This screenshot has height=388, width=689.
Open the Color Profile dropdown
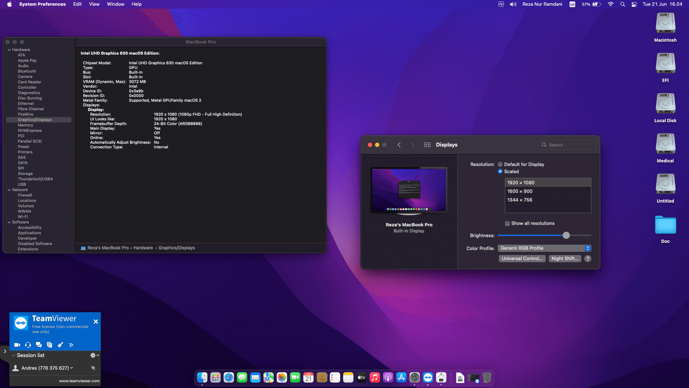[544, 248]
